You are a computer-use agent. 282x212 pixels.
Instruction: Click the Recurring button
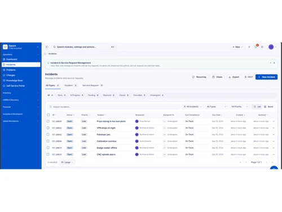click(x=199, y=77)
